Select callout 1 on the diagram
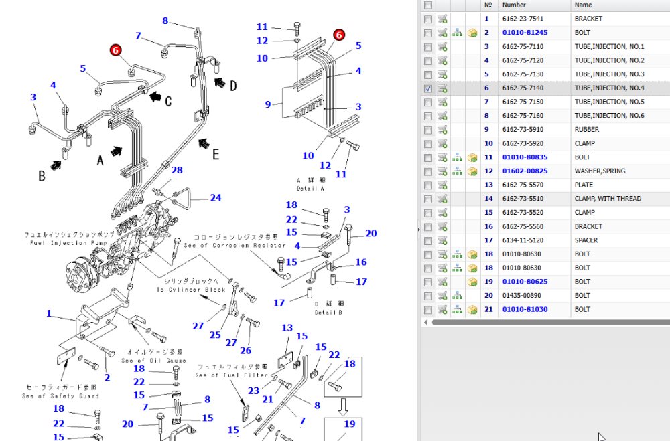 [49, 313]
